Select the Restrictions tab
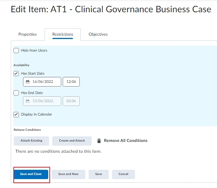 (63, 35)
